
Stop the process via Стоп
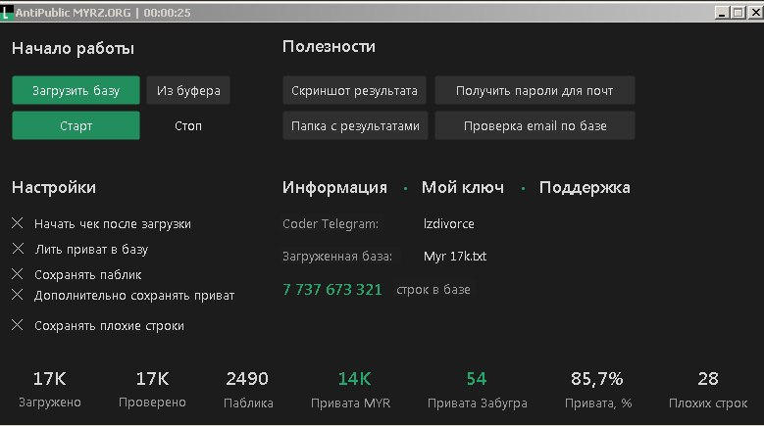click(188, 125)
